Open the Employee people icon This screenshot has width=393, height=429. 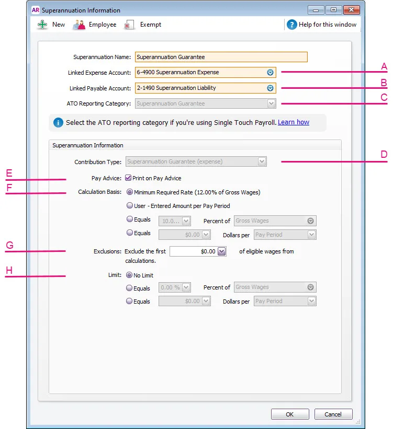pyautogui.click(x=79, y=25)
